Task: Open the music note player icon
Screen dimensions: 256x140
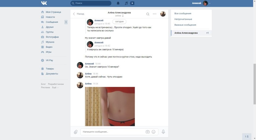Action: tap(126, 3)
